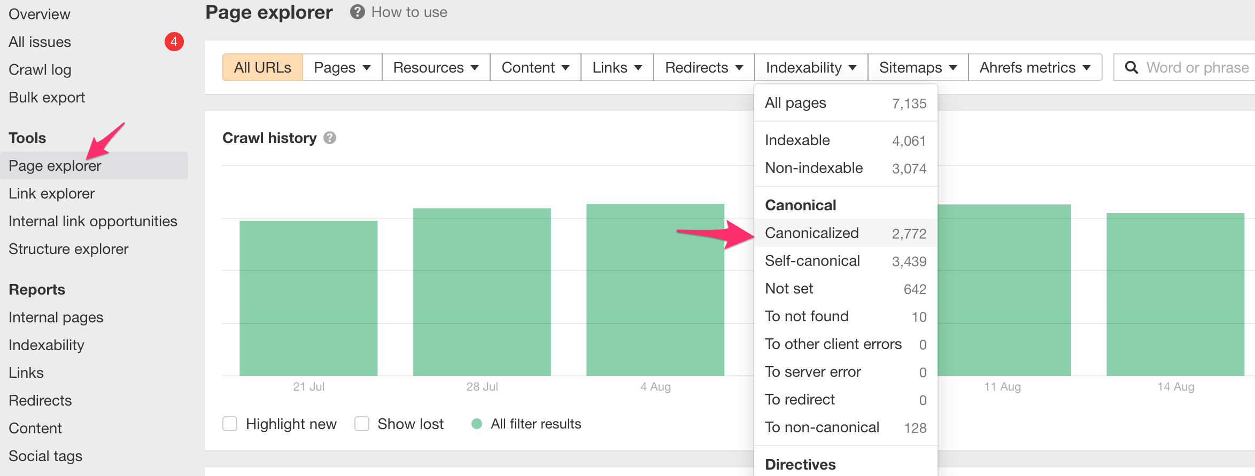Open Internal pages report

tap(56, 317)
